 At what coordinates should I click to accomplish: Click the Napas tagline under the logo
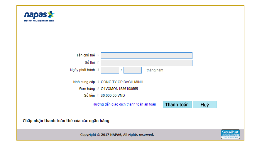click(39, 21)
